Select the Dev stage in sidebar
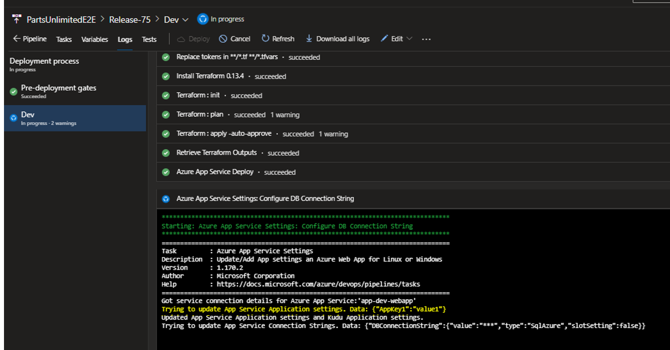Viewport: 670px width, 350px height. pyautogui.click(x=75, y=118)
